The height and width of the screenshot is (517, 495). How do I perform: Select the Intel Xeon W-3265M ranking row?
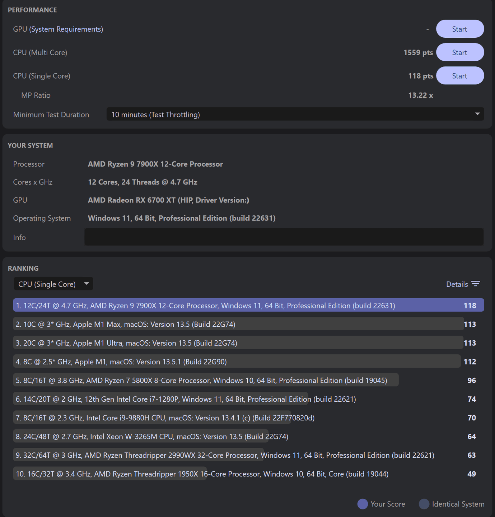click(x=248, y=436)
